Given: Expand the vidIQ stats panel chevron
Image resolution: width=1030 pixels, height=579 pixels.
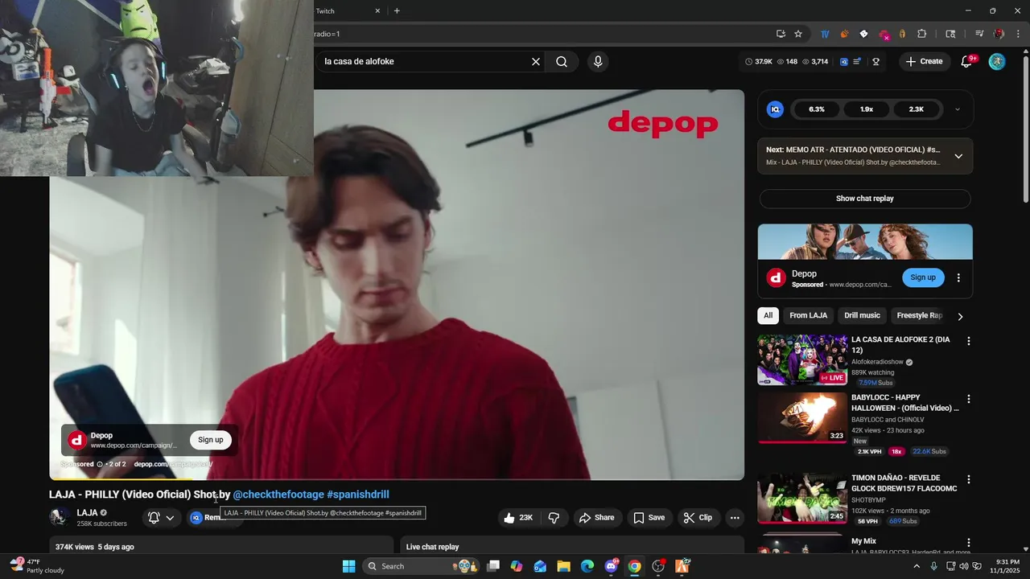Looking at the screenshot, I should [x=957, y=109].
